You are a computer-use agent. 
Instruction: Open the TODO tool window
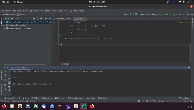[35, 98]
